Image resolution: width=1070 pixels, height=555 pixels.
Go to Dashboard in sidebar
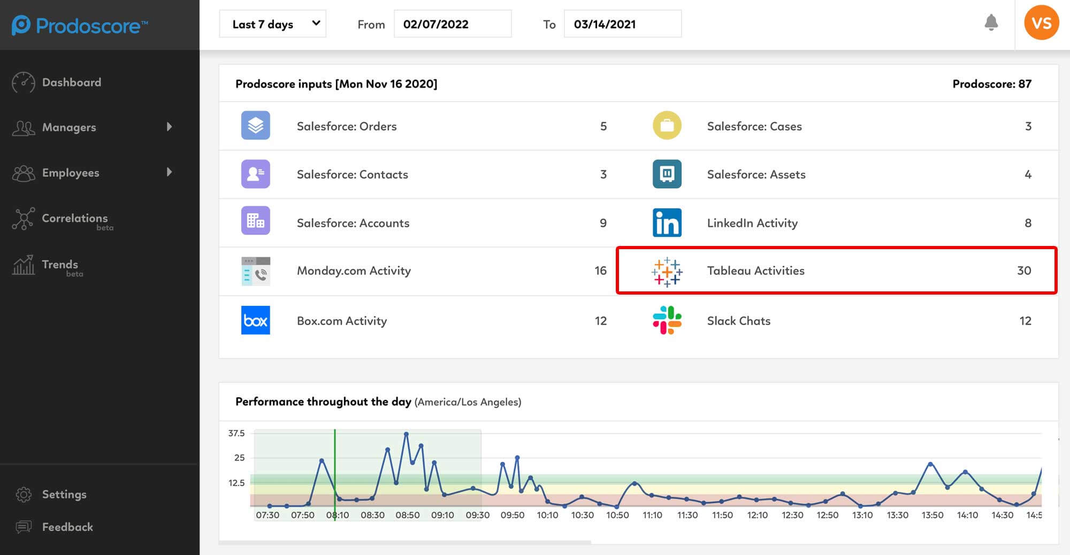point(71,82)
